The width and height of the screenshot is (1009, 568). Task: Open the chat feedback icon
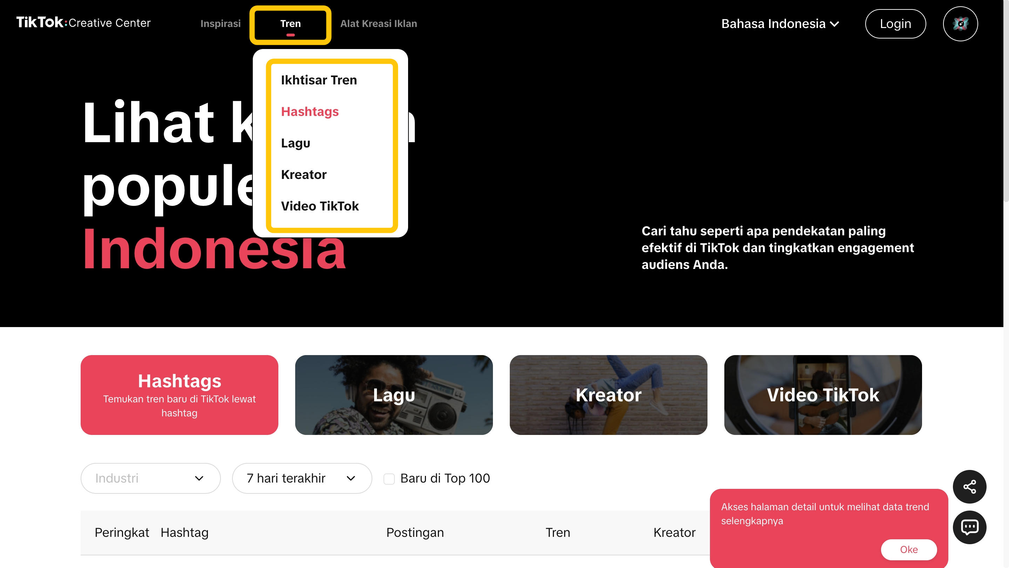pos(969,527)
